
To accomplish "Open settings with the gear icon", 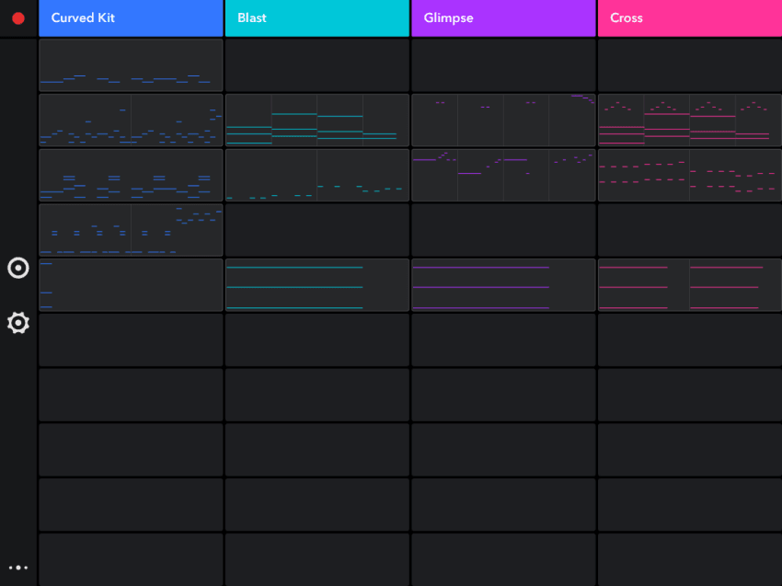I will pos(17,323).
